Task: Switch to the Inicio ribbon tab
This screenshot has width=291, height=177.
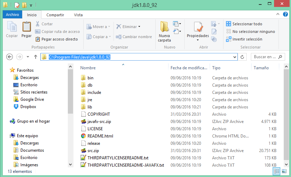Action: [32, 15]
